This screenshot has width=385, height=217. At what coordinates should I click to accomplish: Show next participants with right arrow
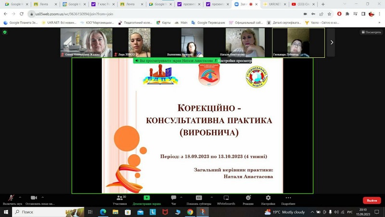point(332,42)
